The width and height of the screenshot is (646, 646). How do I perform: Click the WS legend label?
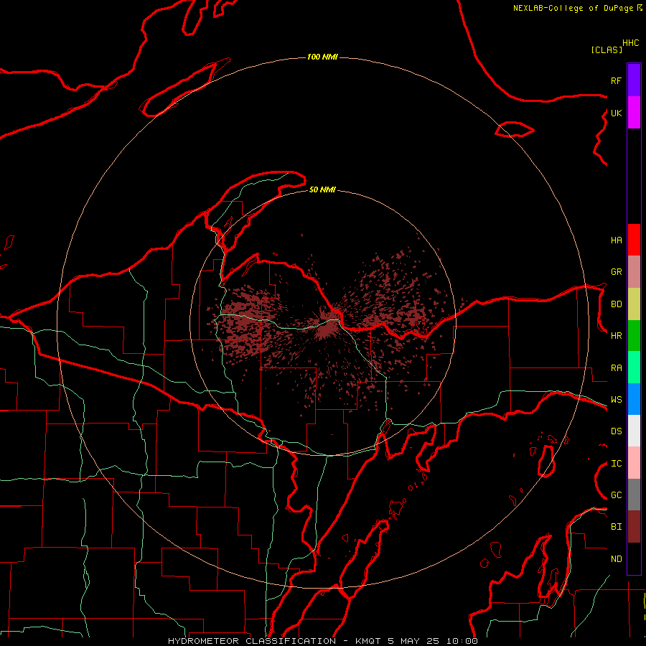pos(616,400)
